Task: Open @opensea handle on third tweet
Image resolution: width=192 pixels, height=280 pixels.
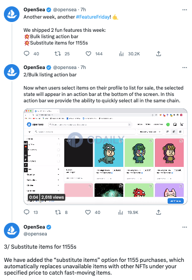Action: click(x=35, y=234)
